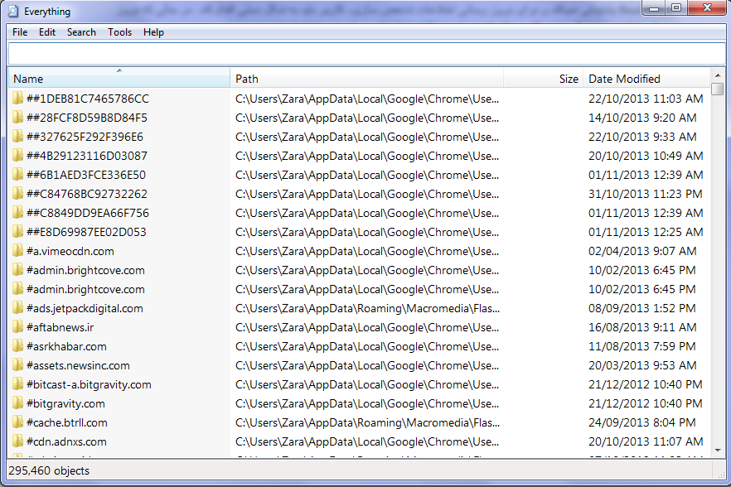
Task: Open the File menu
Action: [x=20, y=32]
